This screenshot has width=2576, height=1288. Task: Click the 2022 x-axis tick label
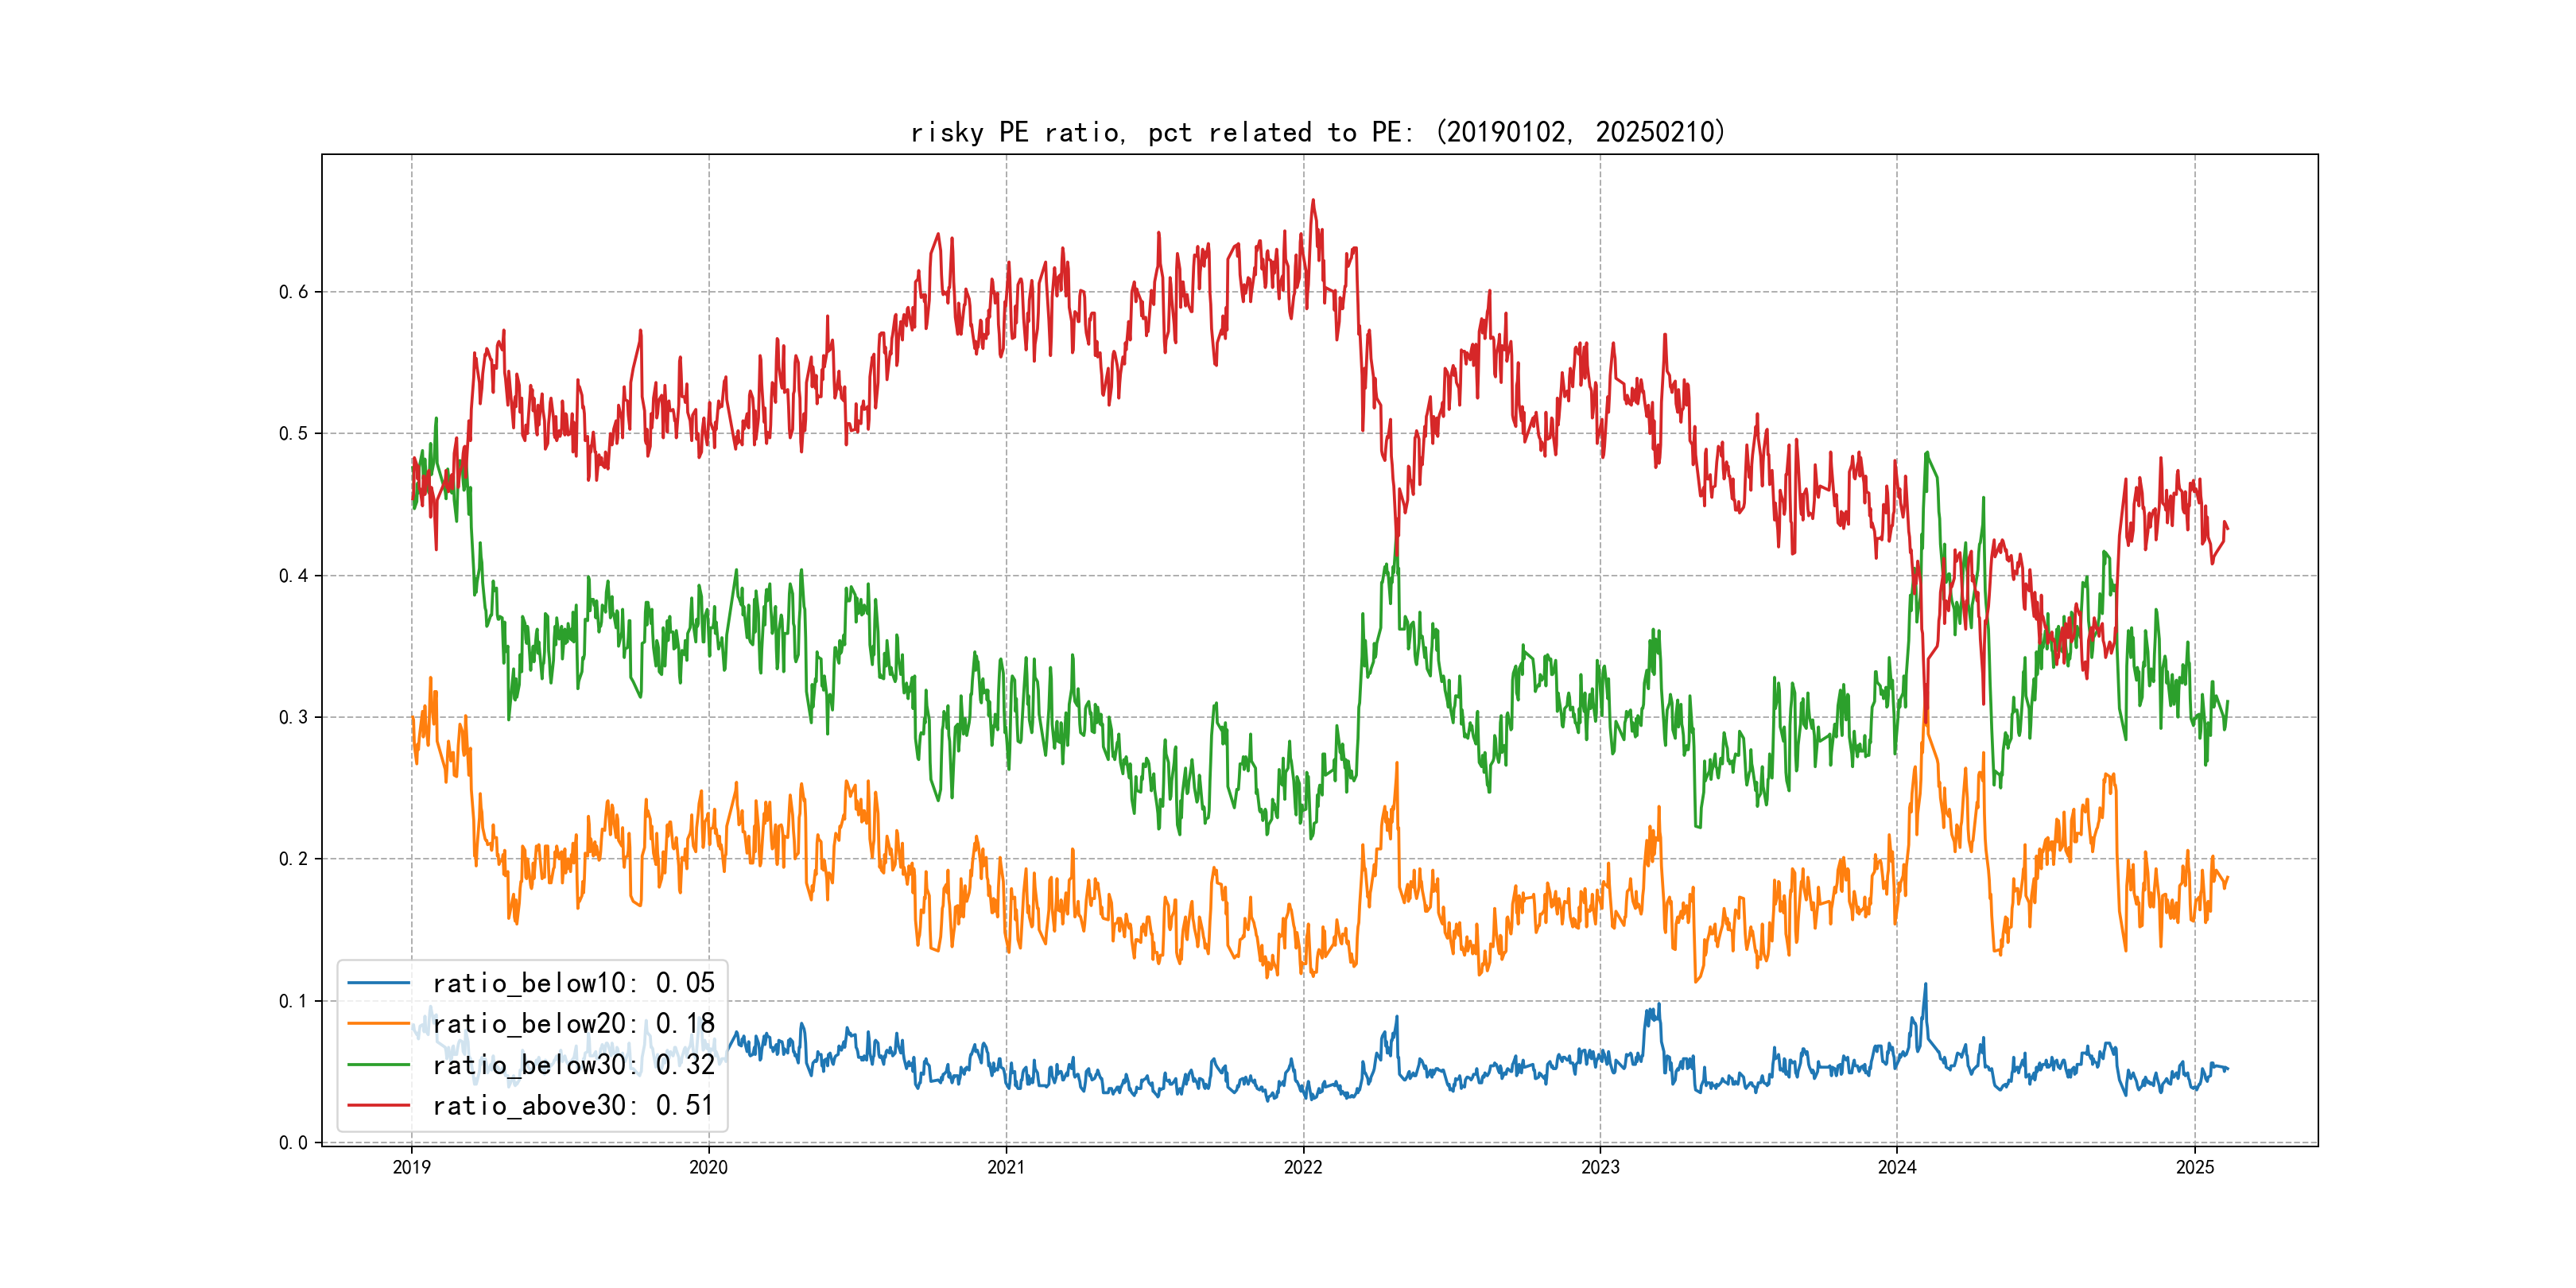pos(1302,1167)
